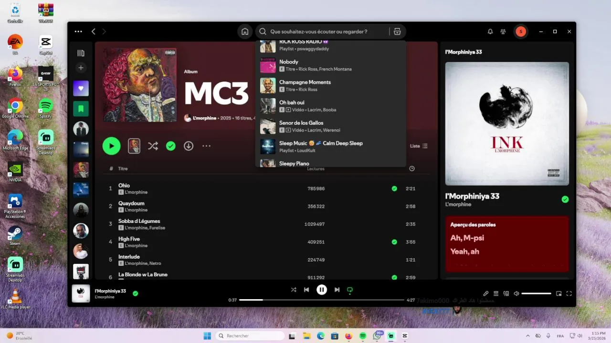
Task: Skip to the previous track
Action: point(306,290)
